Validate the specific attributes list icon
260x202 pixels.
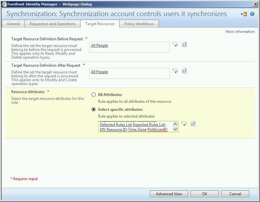tap(184, 124)
